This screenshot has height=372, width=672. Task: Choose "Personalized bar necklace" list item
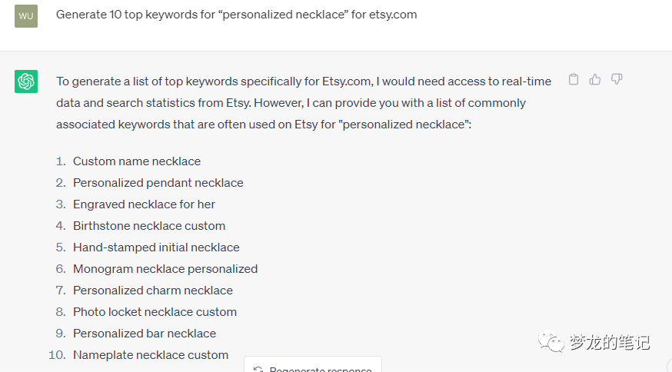pyautogui.click(x=145, y=334)
